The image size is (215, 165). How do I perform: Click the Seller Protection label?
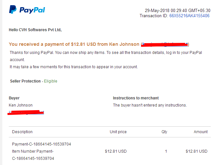pyautogui.click(x=25, y=81)
